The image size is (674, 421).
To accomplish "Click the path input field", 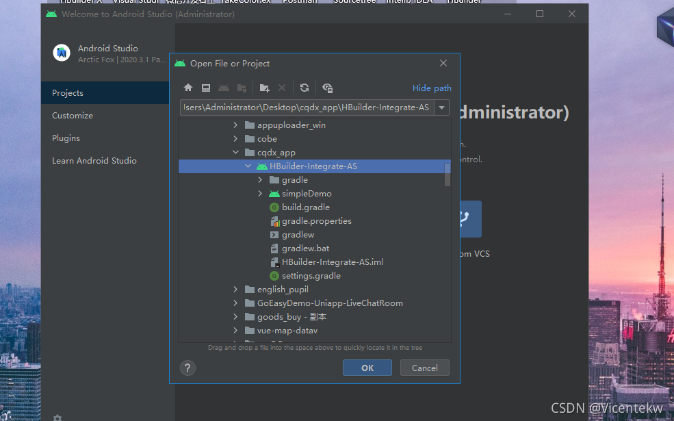I will pos(307,107).
